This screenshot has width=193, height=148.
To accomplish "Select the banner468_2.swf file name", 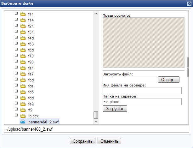I will 43,122.
